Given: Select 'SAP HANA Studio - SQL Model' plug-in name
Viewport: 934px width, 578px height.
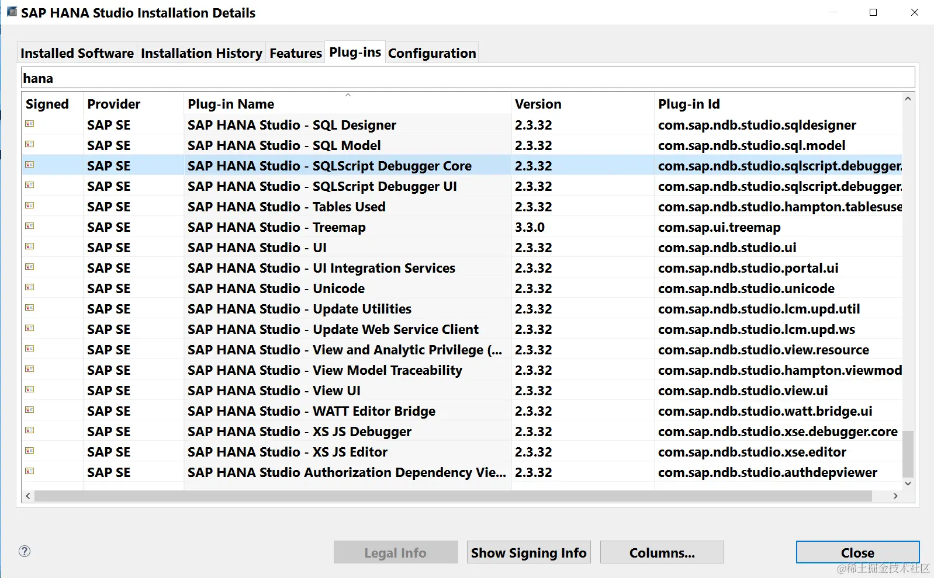Looking at the screenshot, I should click(284, 145).
